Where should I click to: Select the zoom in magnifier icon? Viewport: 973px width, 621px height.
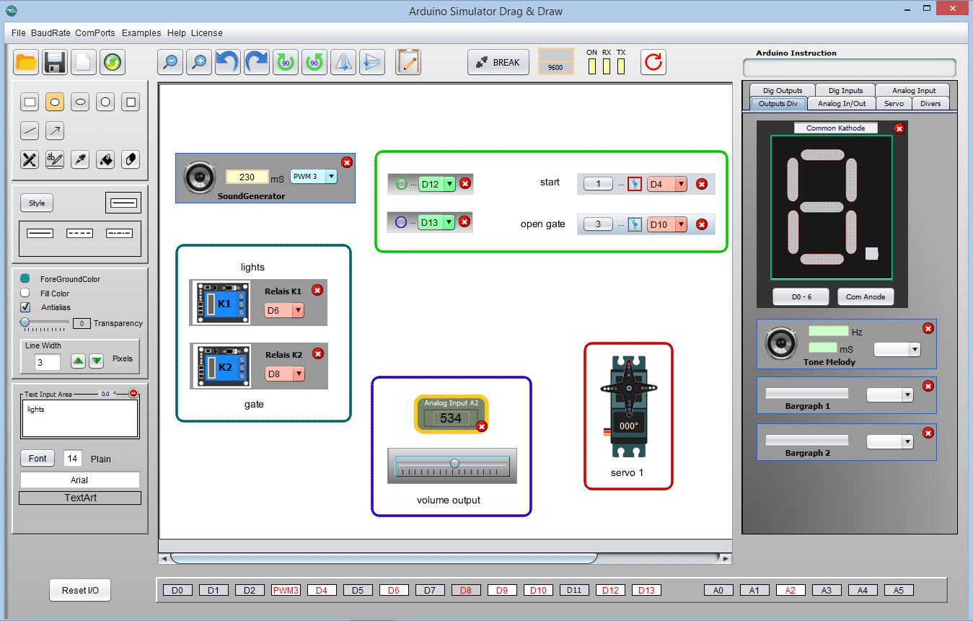point(198,62)
